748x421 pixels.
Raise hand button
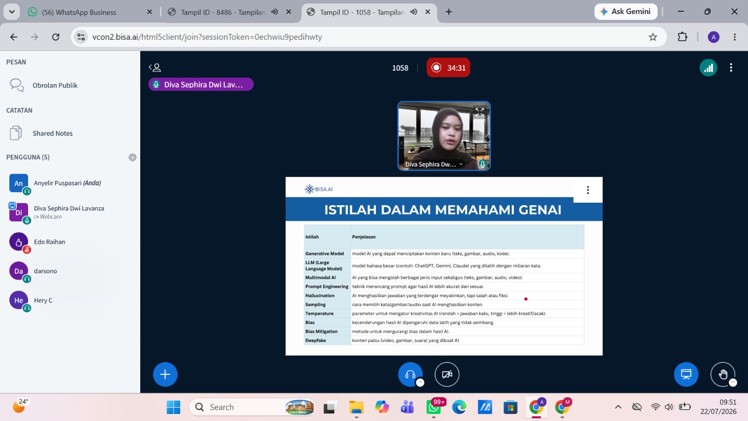[723, 374]
